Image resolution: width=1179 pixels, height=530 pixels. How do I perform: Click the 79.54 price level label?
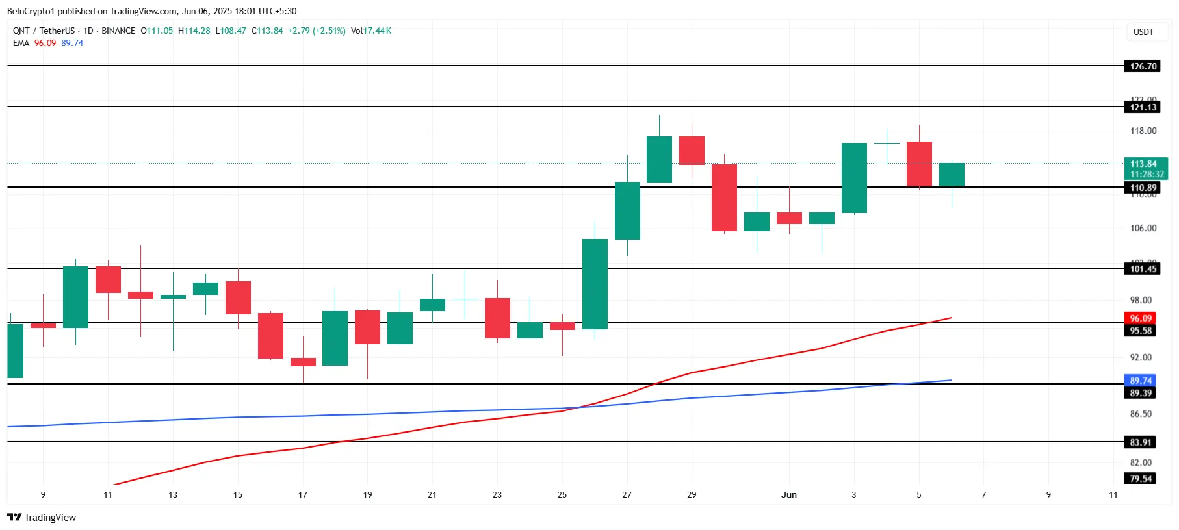[x=1140, y=479]
